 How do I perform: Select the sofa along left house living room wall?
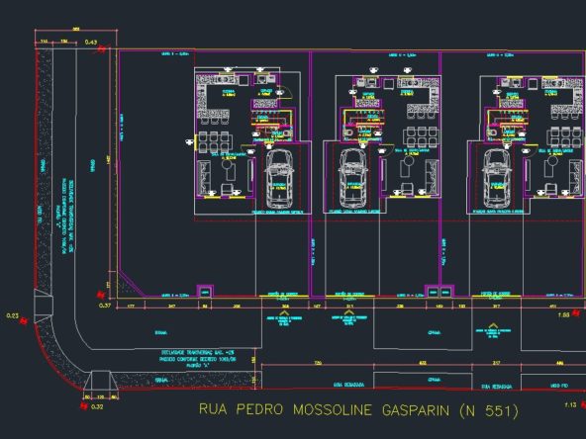tap(204, 178)
